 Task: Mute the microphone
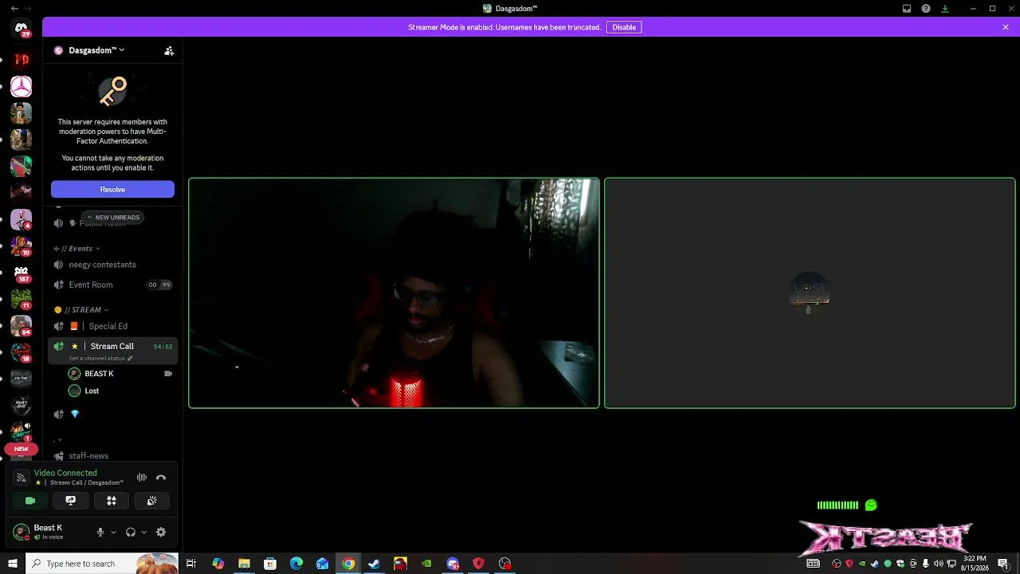[x=100, y=532]
